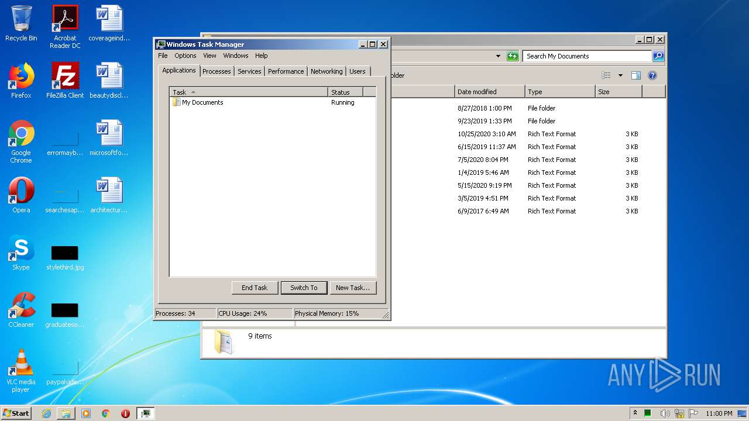
Task: Sort Explorer files by Size column
Action: (619, 92)
